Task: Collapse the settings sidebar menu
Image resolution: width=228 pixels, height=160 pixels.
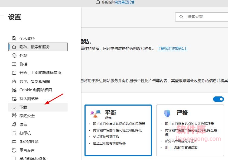Action: 2,17
